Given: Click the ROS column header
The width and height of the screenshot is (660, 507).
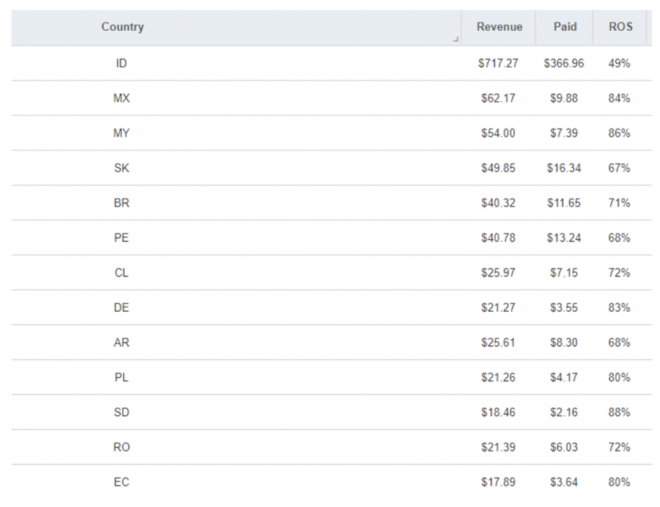Looking at the screenshot, I should tap(620, 27).
